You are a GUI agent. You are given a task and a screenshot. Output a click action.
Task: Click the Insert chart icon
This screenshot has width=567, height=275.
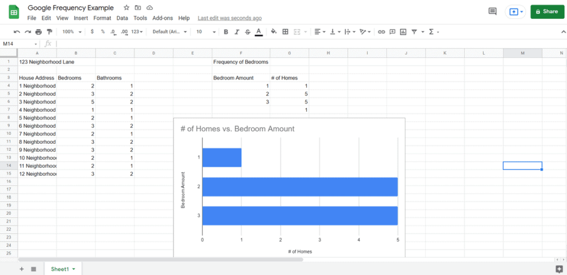pyautogui.click(x=403, y=31)
